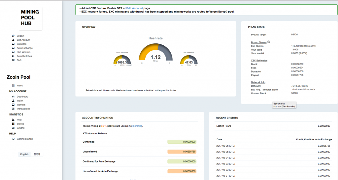Open Balances from the sidebar
Viewport: 338px width, 180px height.
21,44
